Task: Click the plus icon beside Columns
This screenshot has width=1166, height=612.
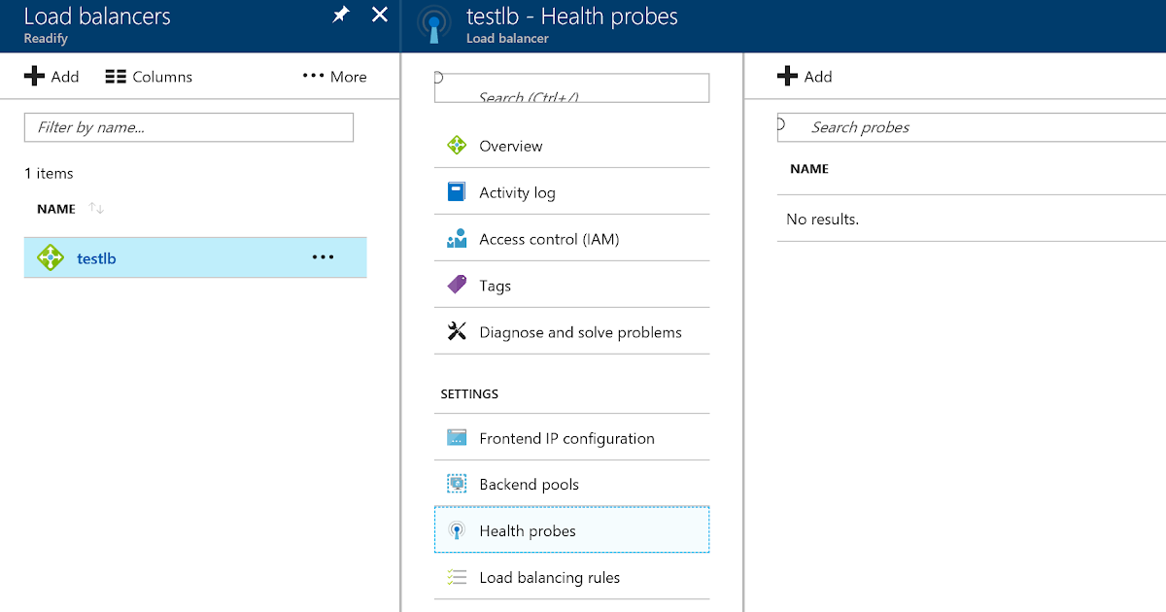Action: [34, 77]
